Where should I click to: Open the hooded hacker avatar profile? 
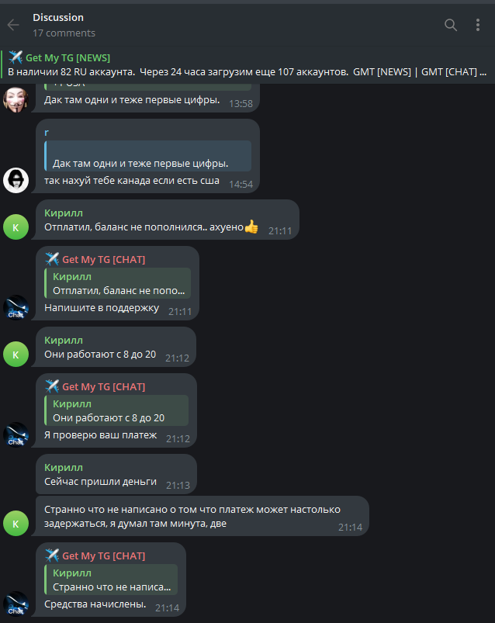[16, 181]
